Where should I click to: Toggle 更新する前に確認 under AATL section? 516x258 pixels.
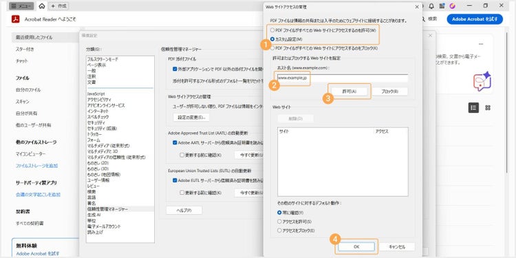tap(182, 155)
